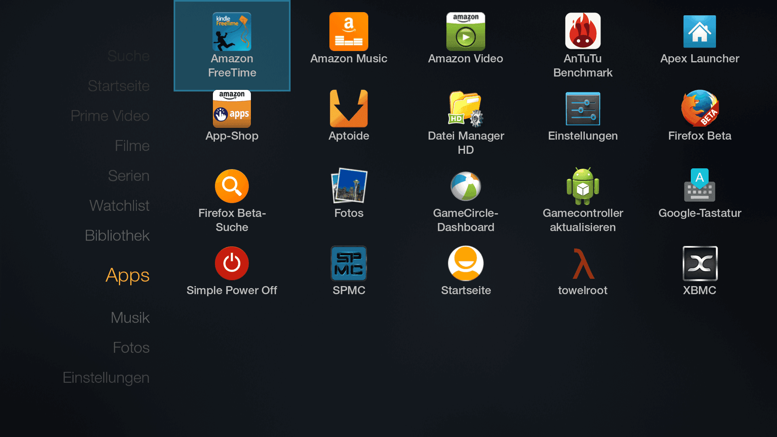The width and height of the screenshot is (777, 437).
Task: Open GameCircle-Dashboard app
Action: click(x=465, y=186)
